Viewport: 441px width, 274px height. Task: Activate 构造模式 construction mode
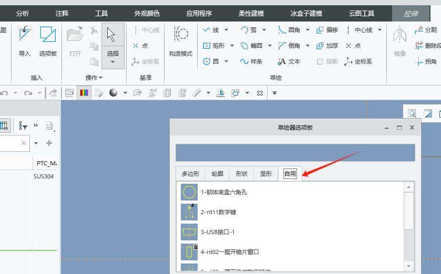click(x=181, y=41)
